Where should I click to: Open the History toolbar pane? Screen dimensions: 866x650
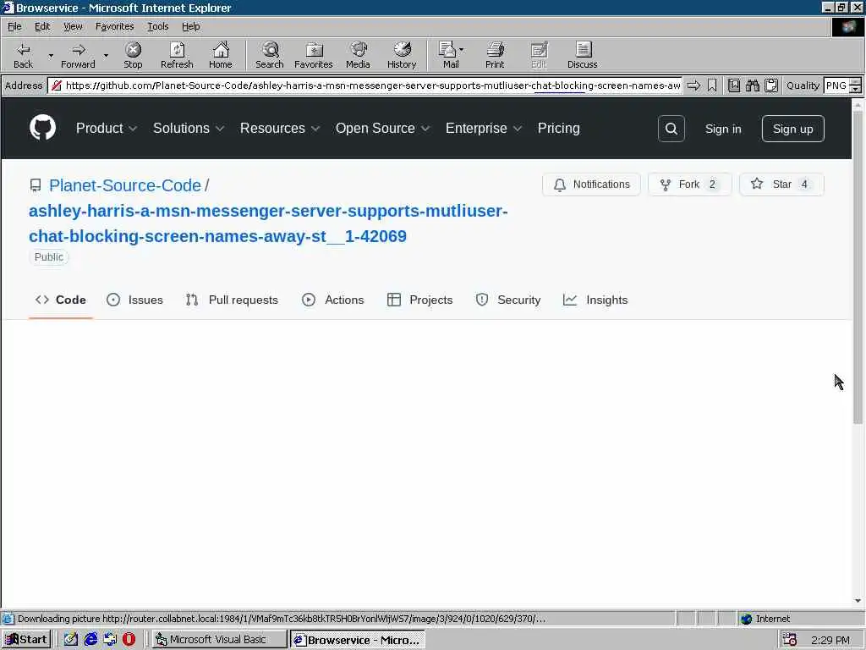point(402,55)
